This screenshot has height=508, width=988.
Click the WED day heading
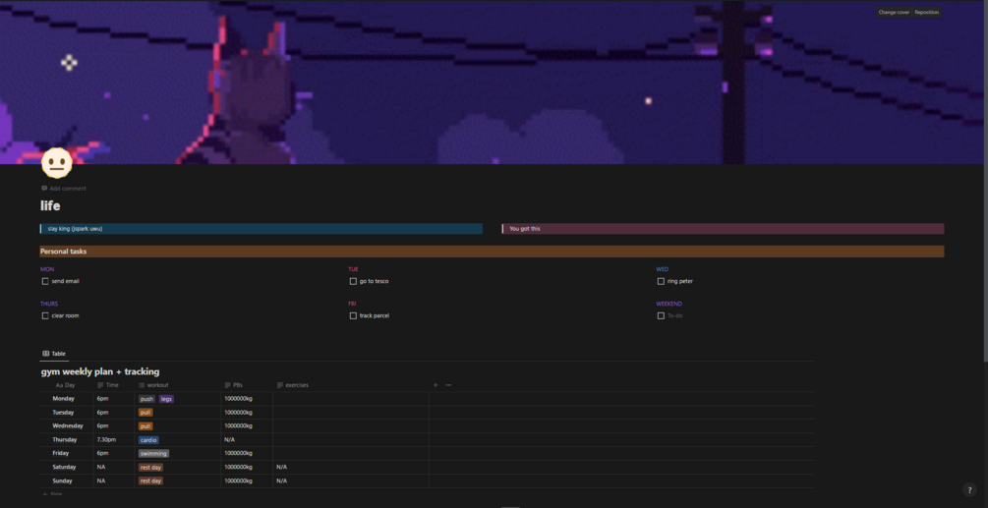663,269
